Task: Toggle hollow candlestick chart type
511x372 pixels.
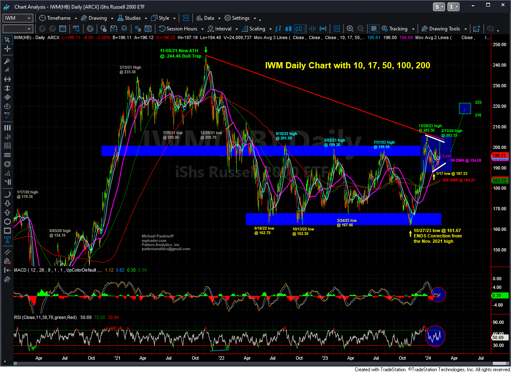Action: pos(299,28)
